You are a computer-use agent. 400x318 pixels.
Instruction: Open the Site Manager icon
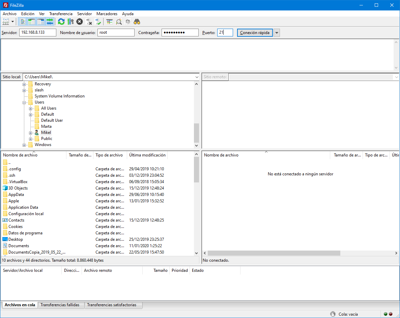(6, 22)
